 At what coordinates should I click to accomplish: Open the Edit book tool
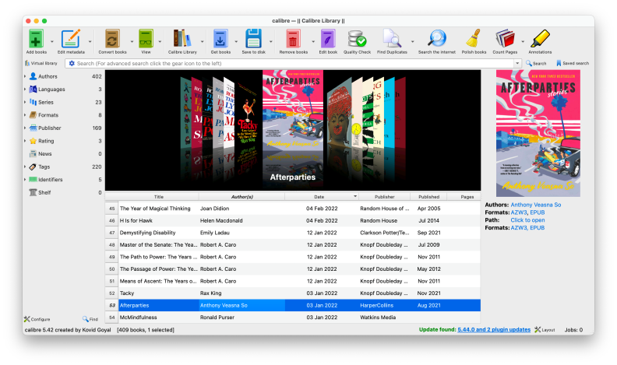pyautogui.click(x=328, y=39)
